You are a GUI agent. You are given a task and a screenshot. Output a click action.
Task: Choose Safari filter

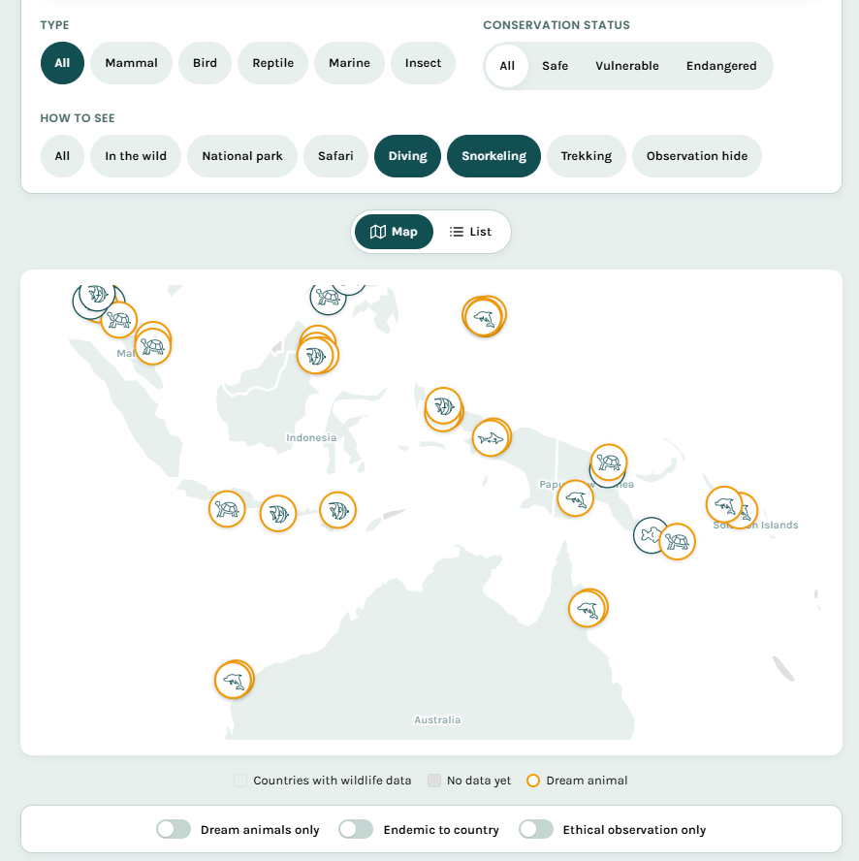(335, 156)
